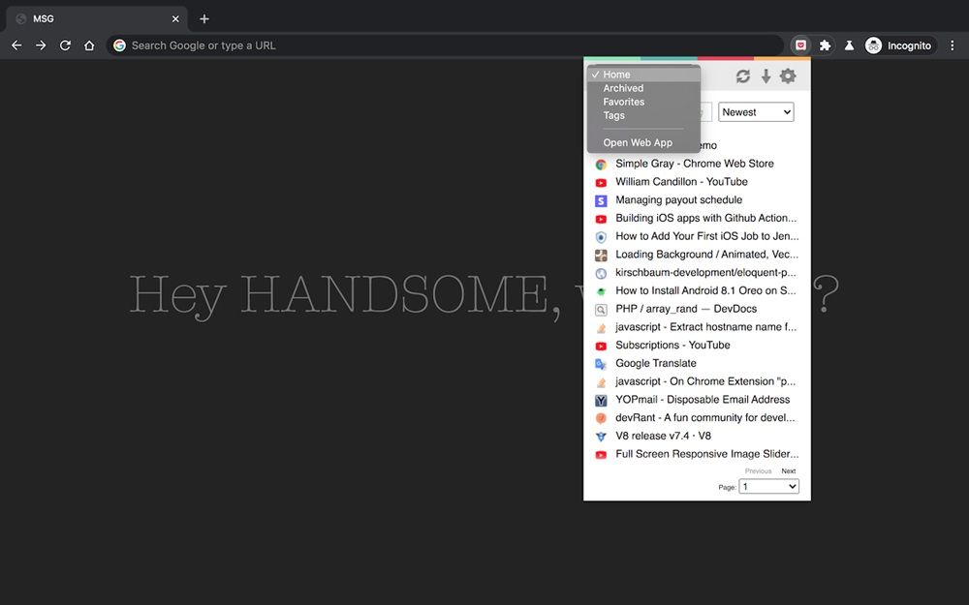The height and width of the screenshot is (605, 969).
Task: Click the download icon in the extension popup
Action: pyautogui.click(x=766, y=76)
